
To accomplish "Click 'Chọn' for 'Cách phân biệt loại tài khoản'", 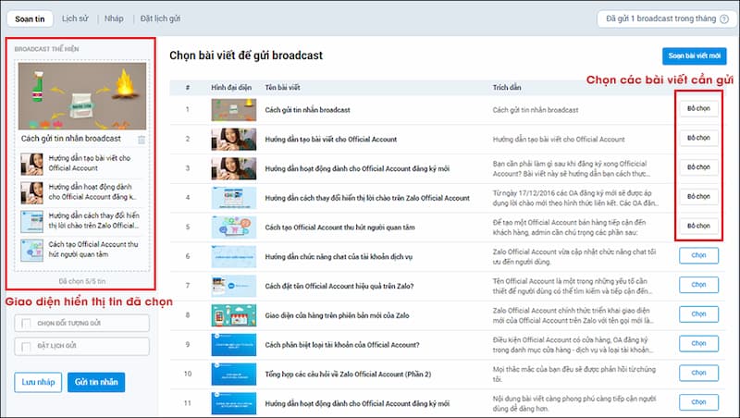I will point(698,343).
